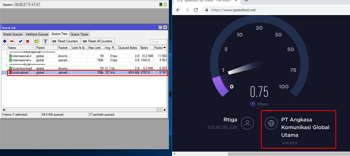Click the Session MAC address field
The width and height of the screenshot is (350, 156).
point(27,5)
